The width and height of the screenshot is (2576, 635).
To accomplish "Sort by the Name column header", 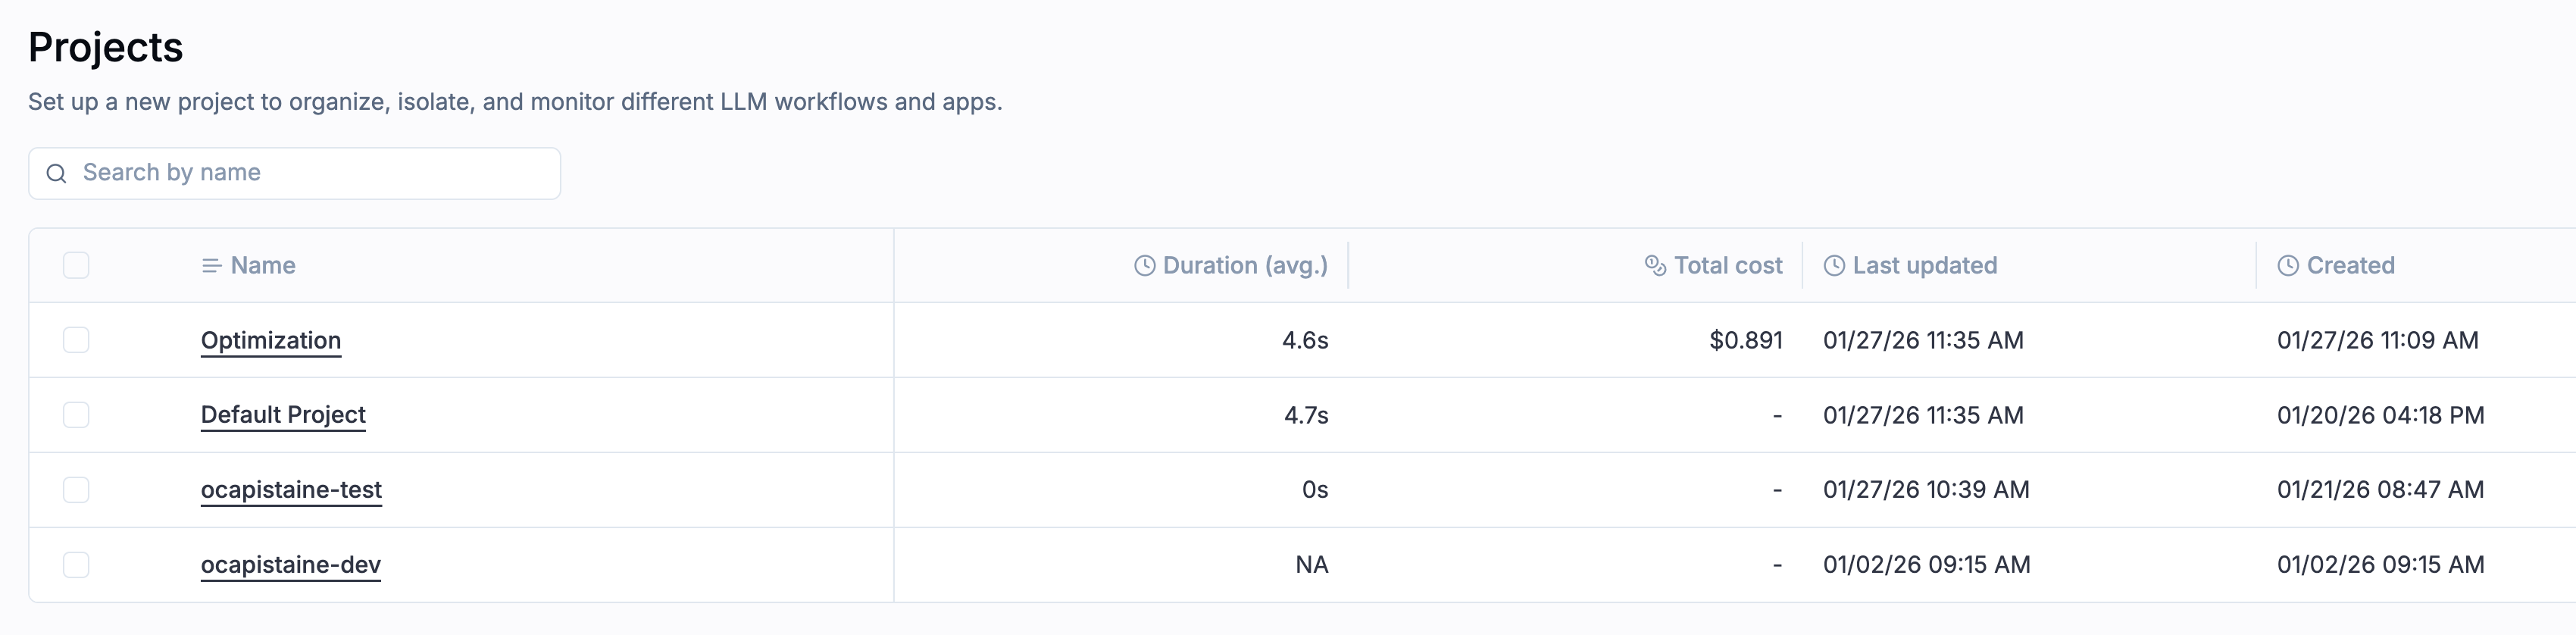I will click(x=263, y=266).
